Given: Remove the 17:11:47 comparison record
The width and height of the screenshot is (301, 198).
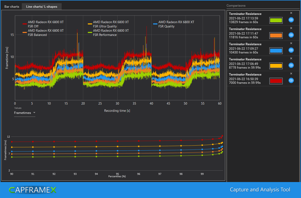Looking at the screenshot, I should click(x=291, y=28).
